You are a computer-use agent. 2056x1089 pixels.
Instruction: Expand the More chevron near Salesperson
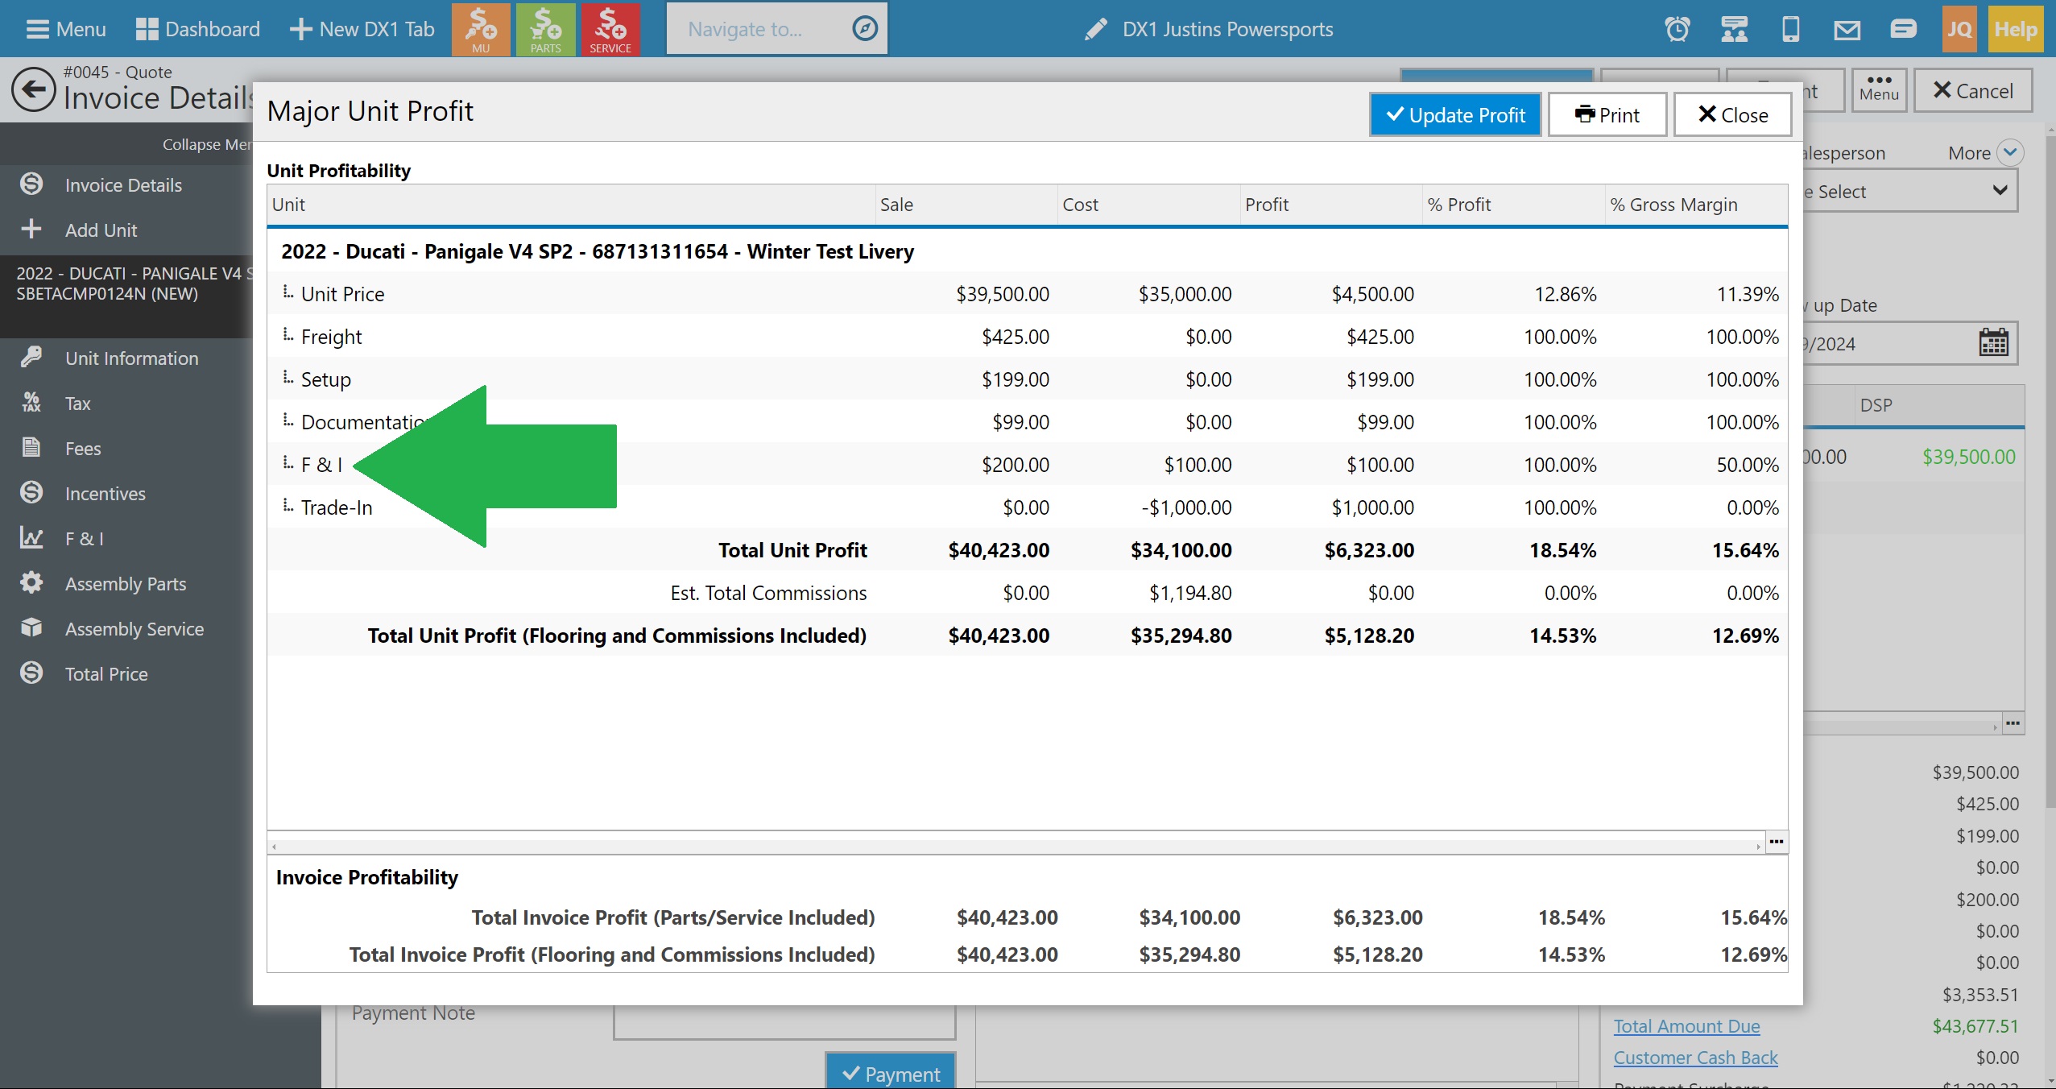pyautogui.click(x=2010, y=152)
